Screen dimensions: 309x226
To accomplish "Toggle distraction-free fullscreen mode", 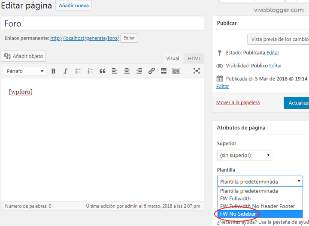I will coord(197,71).
